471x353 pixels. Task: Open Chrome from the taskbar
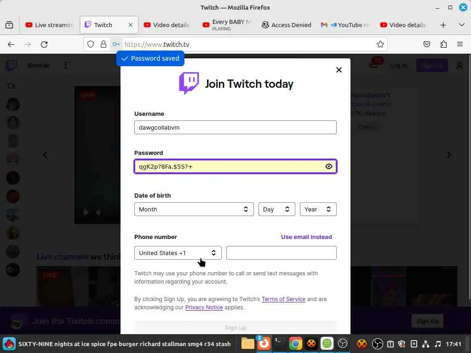[295, 343]
